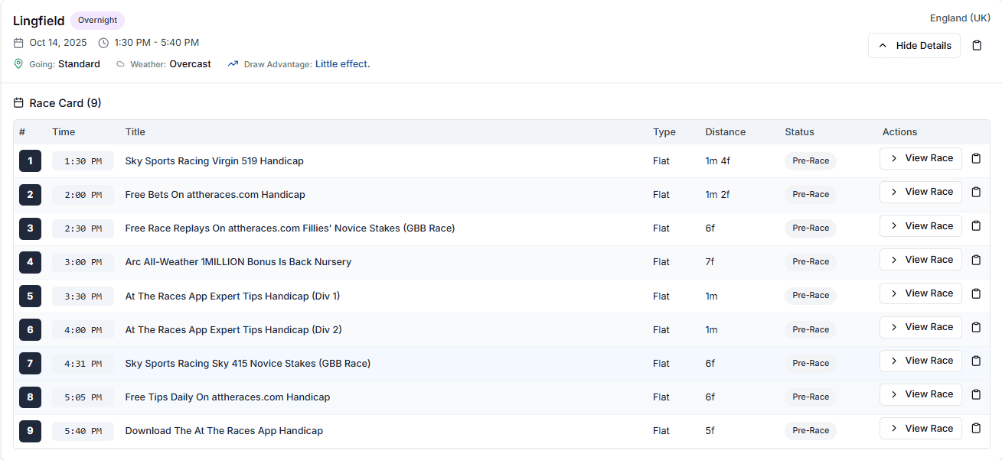Open View Race for race 9
The height and width of the screenshot is (460, 1002).
920,429
